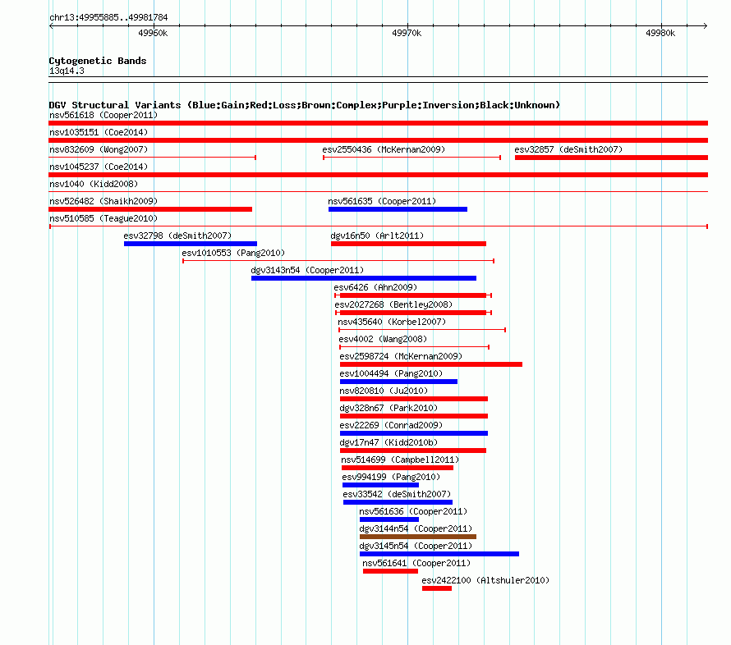This screenshot has width=731, height=645.
Task: Click the red bar under esv2598724
Action: [430, 364]
